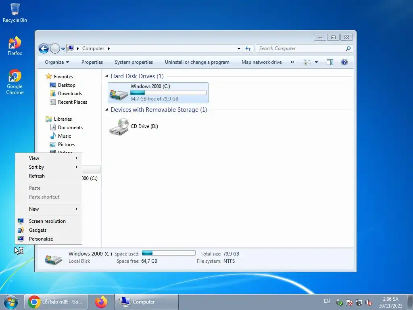
Task: Click the EN language indicator
Action: click(327, 301)
